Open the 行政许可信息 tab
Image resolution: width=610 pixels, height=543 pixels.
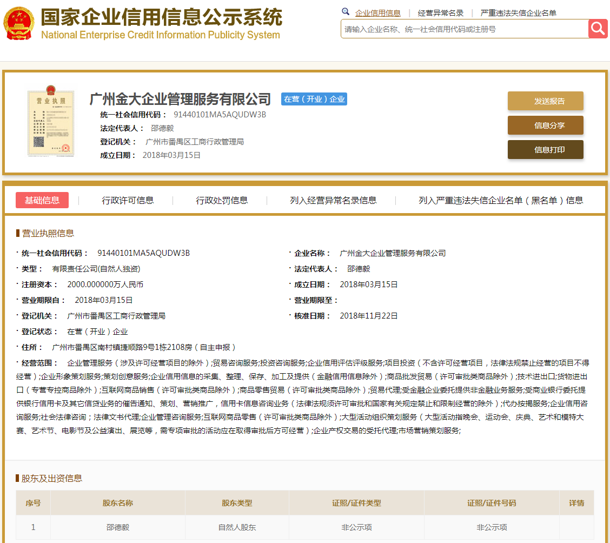128,200
